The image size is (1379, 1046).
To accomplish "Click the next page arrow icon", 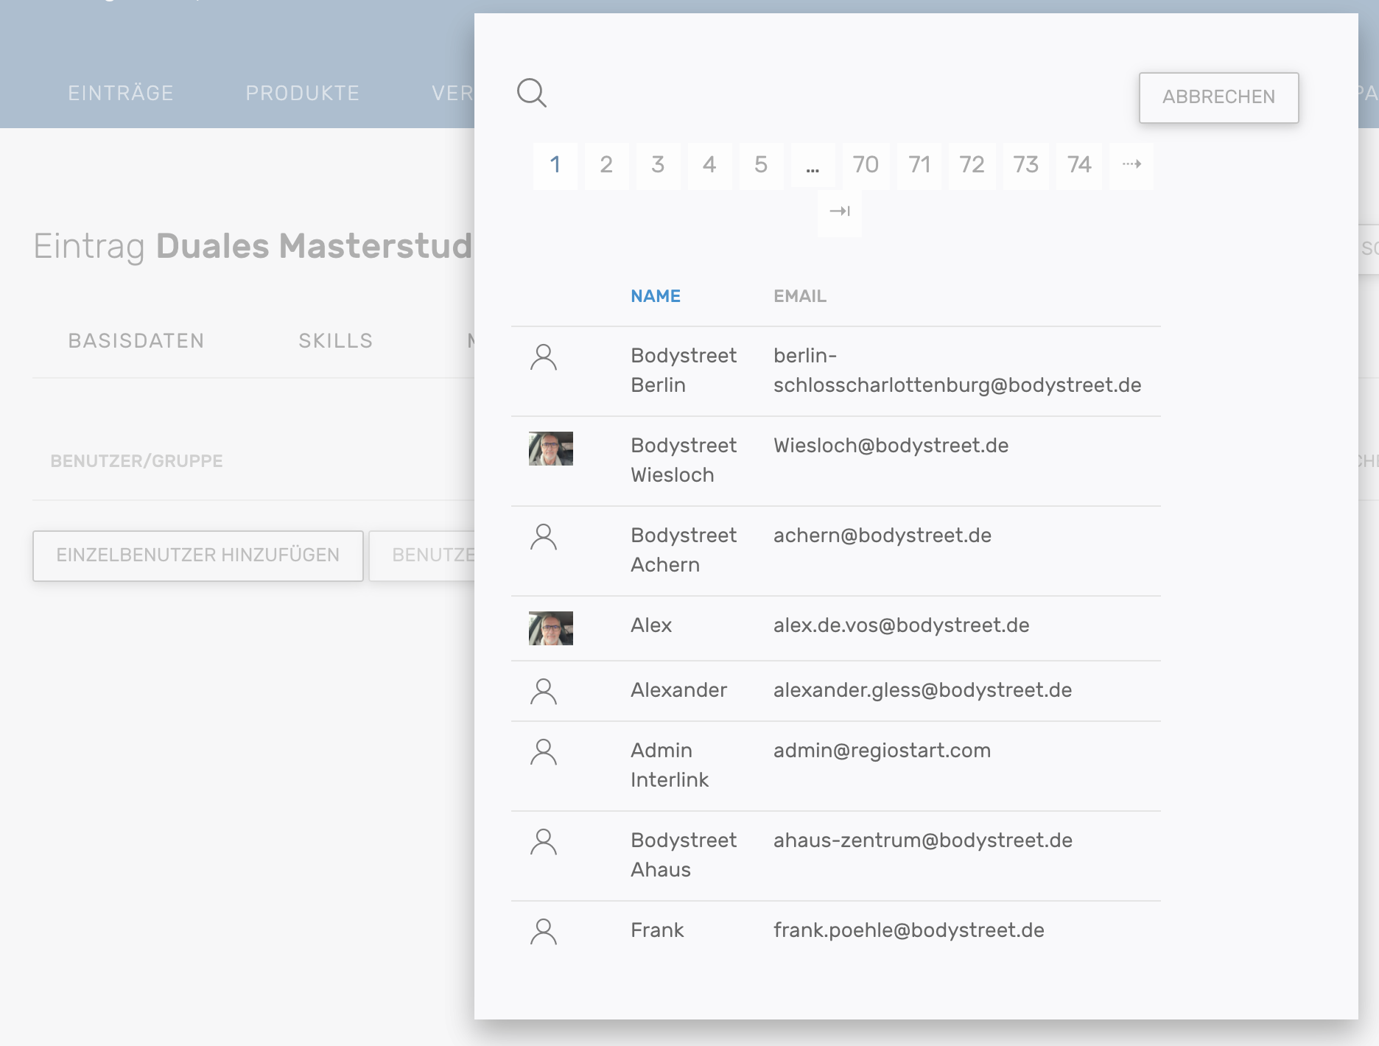I will pyautogui.click(x=1131, y=164).
